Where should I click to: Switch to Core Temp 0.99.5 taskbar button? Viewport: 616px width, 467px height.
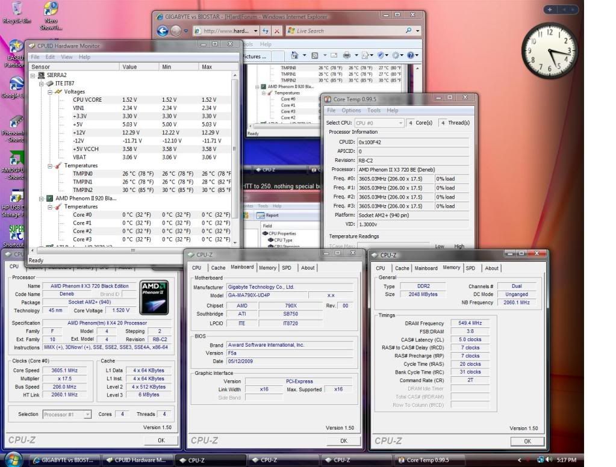[x=429, y=460]
